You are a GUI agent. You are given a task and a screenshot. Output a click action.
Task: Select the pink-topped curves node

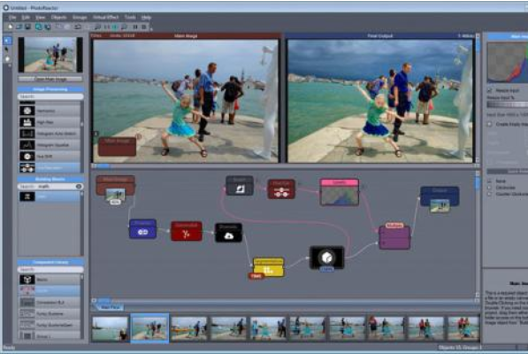pyautogui.click(x=340, y=192)
